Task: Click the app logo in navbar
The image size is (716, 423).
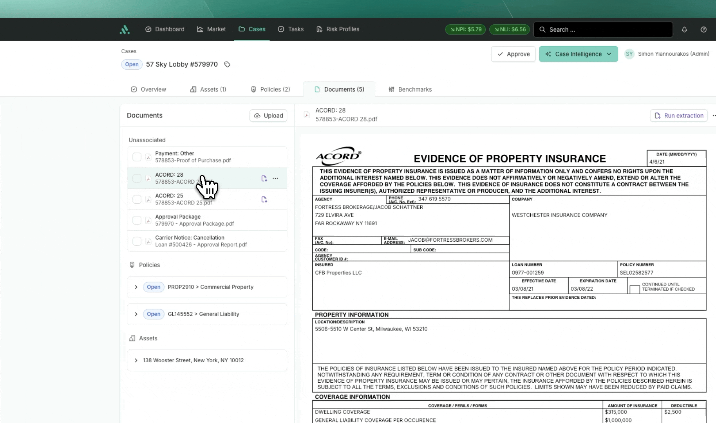Action: pyautogui.click(x=125, y=29)
